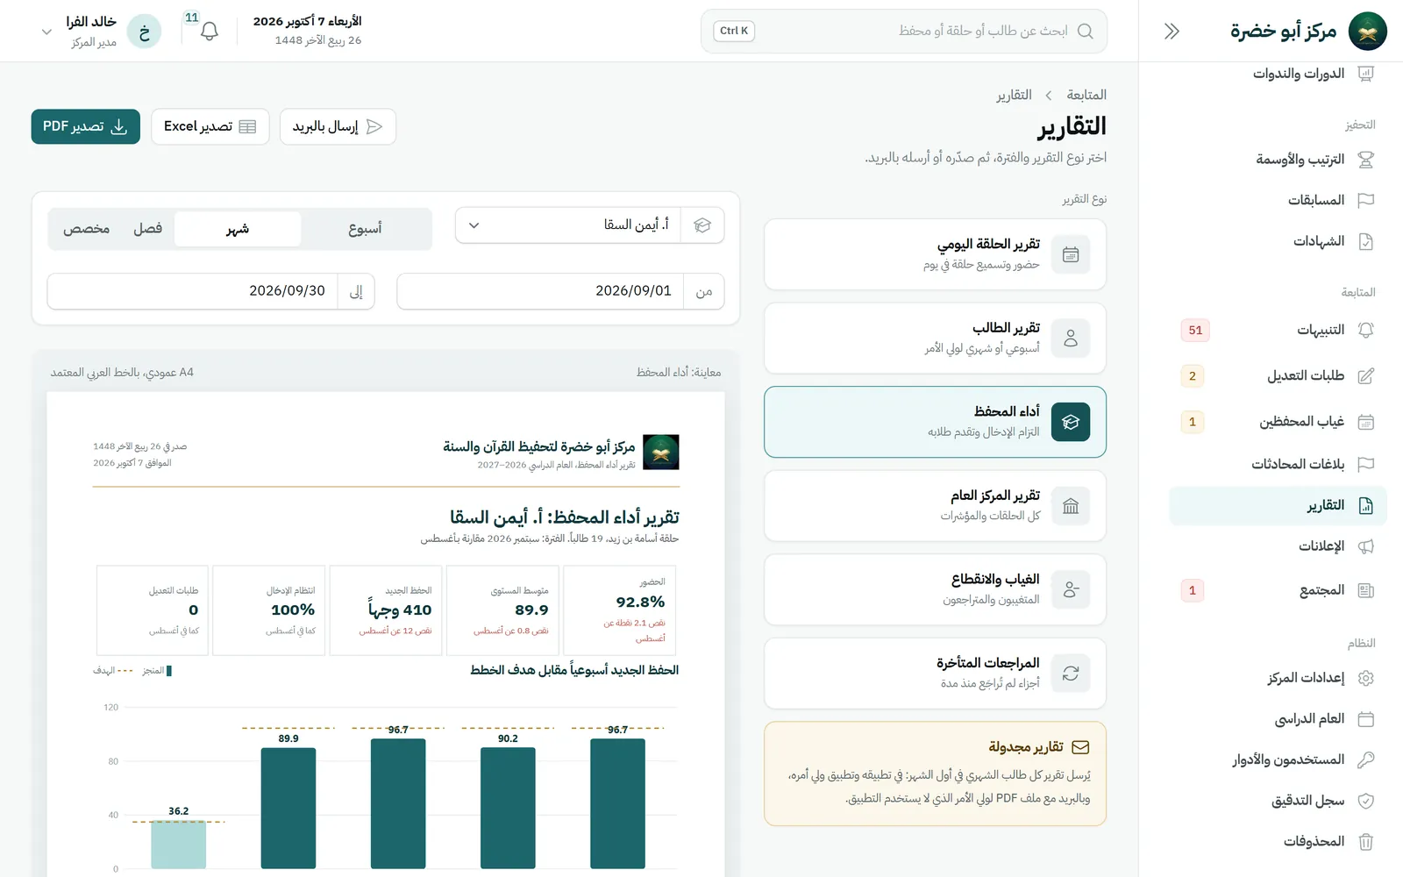Viewport: 1403px width, 877px height.
Task: Open المسابقات in the sidebar
Action: 1278,200
